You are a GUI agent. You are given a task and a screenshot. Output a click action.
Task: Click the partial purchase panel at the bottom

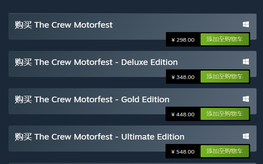click(x=132, y=163)
